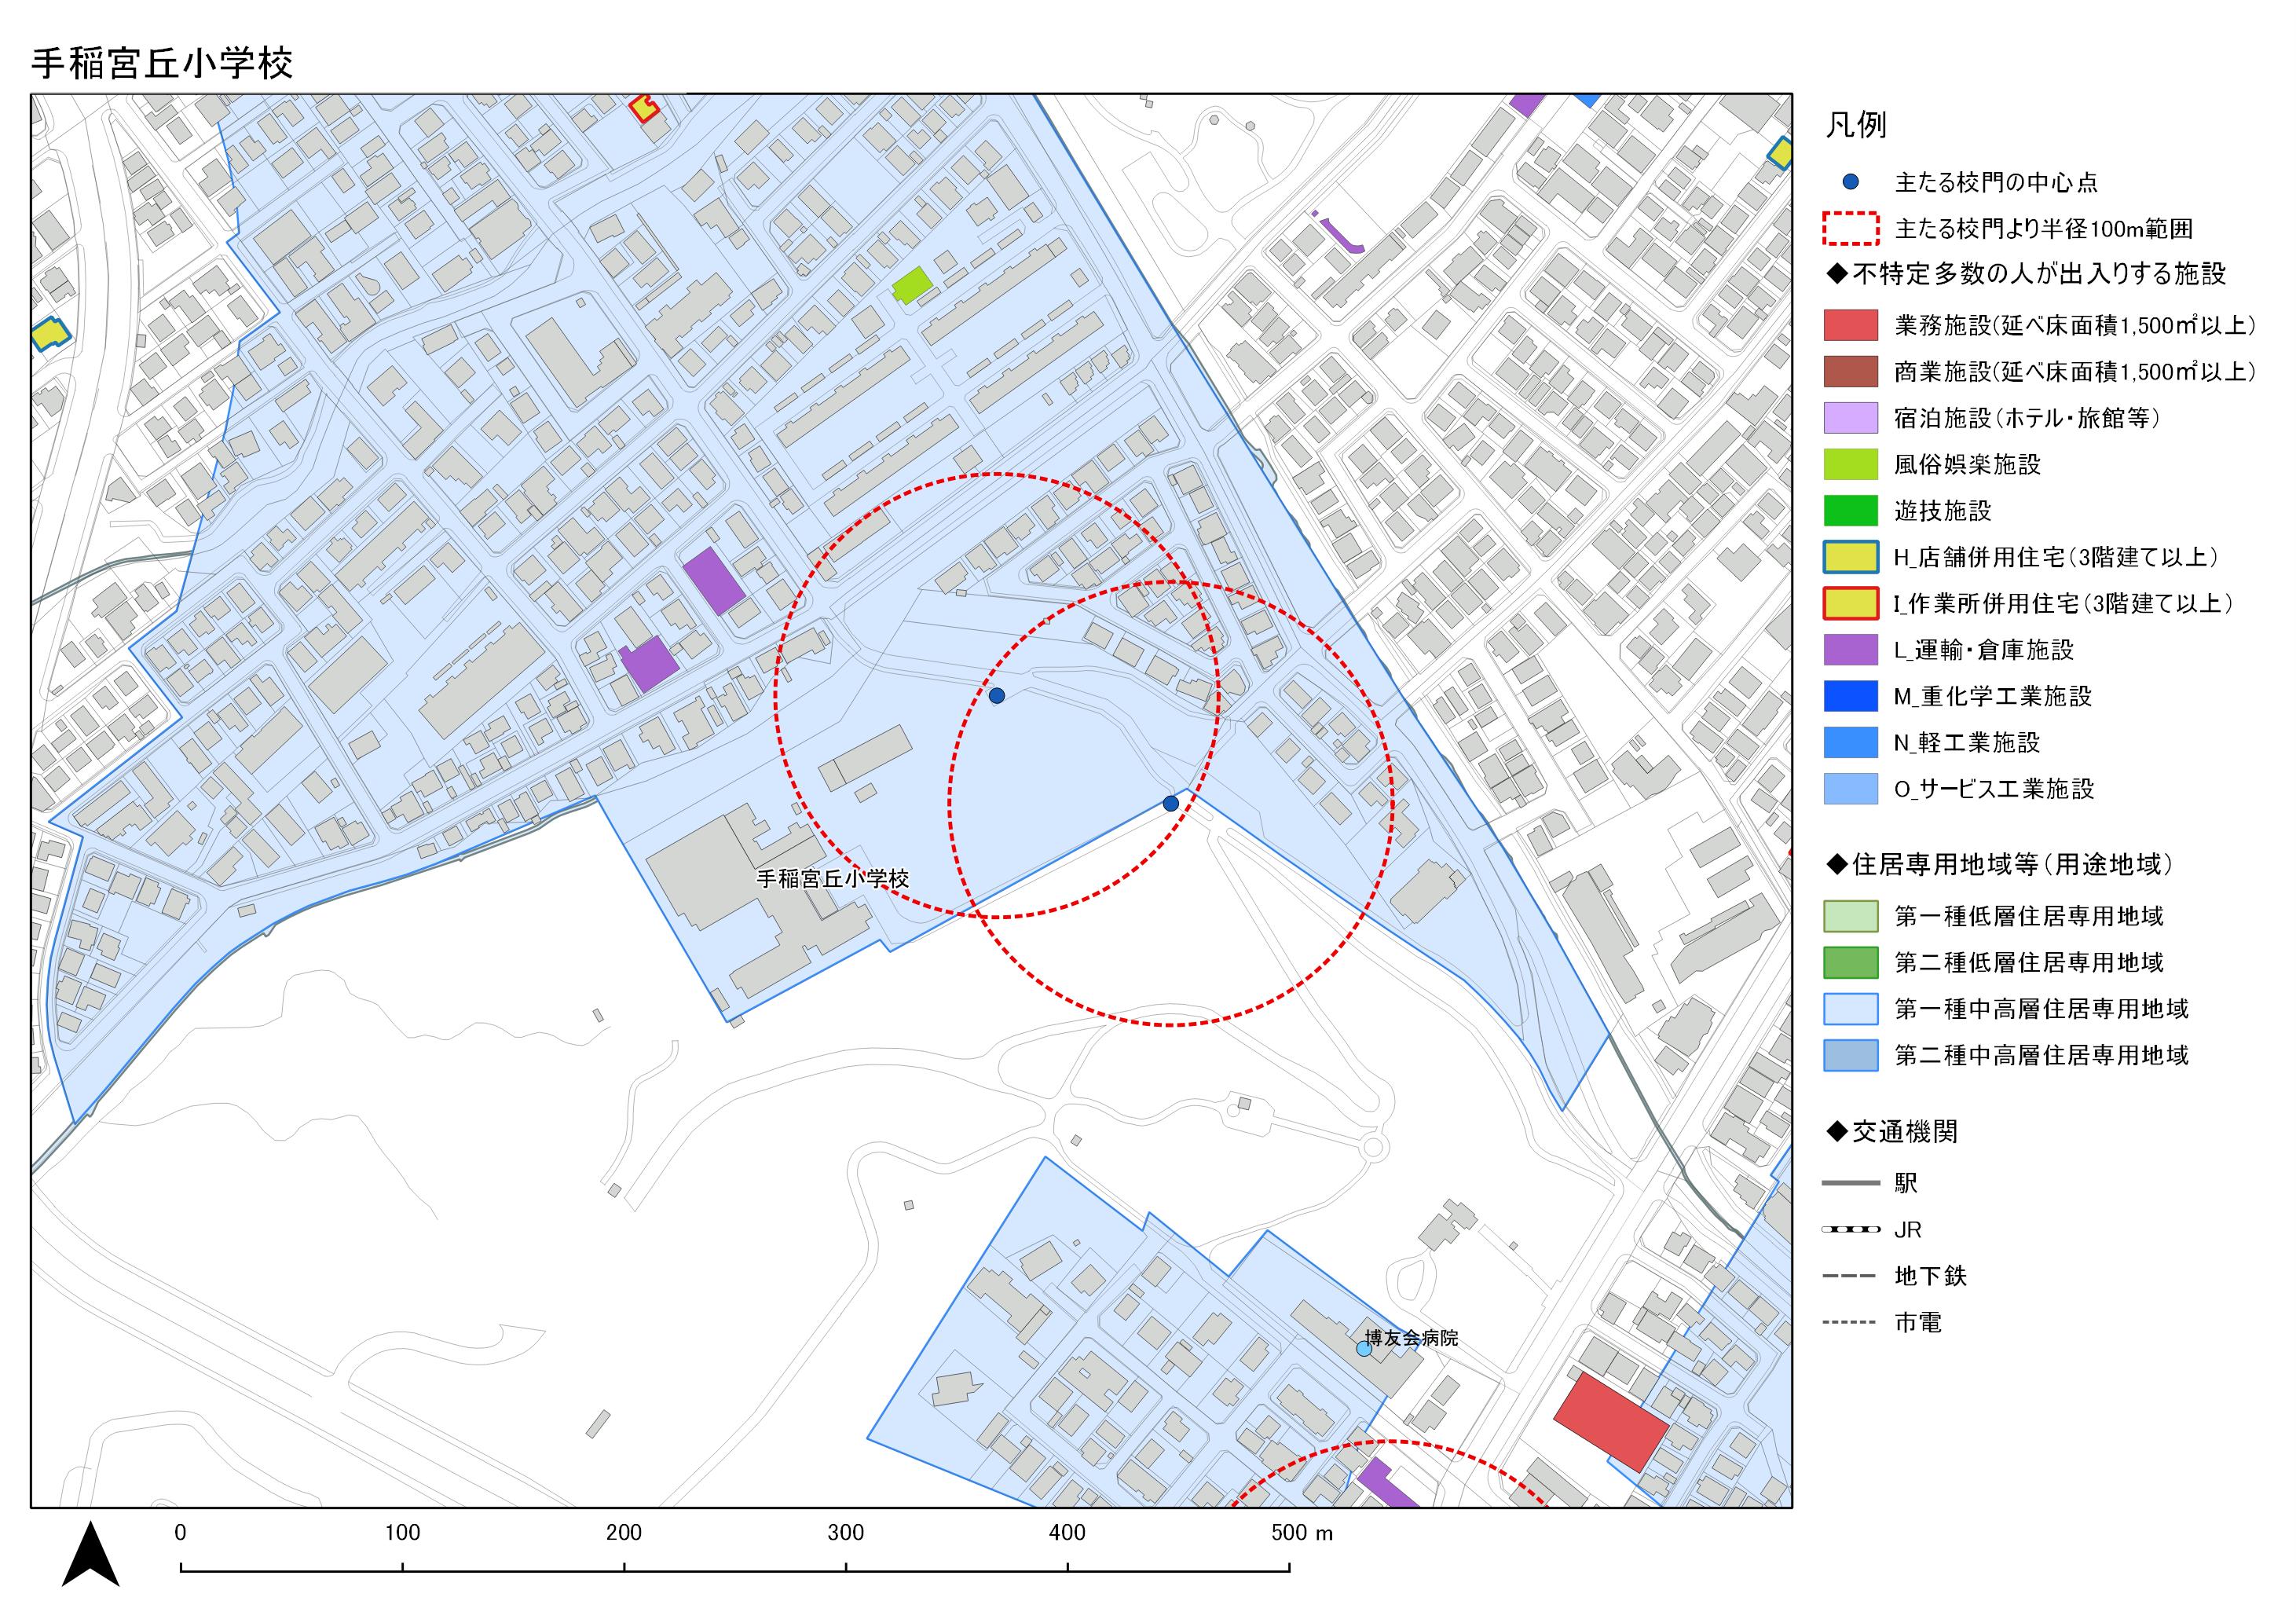Click the blue dot legend symbol for 主たる校門の中心点

coord(1851,182)
